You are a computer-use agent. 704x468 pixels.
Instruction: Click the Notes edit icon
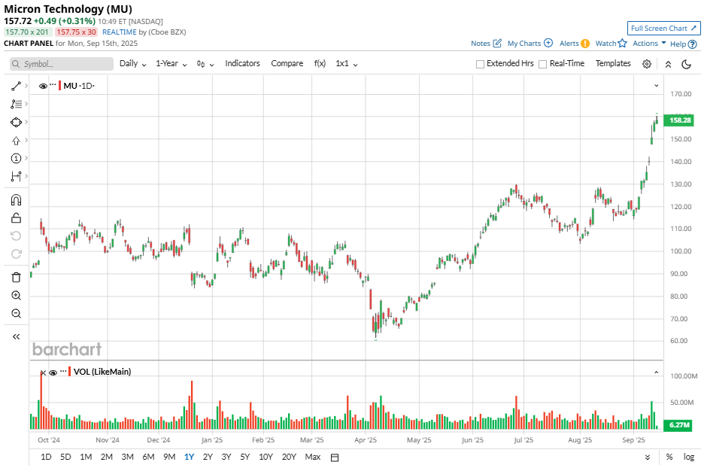point(497,43)
